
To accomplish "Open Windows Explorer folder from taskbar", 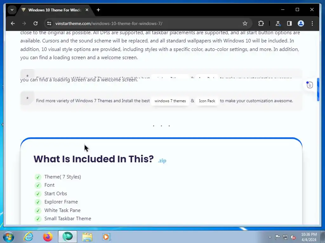I will (x=87, y=237).
